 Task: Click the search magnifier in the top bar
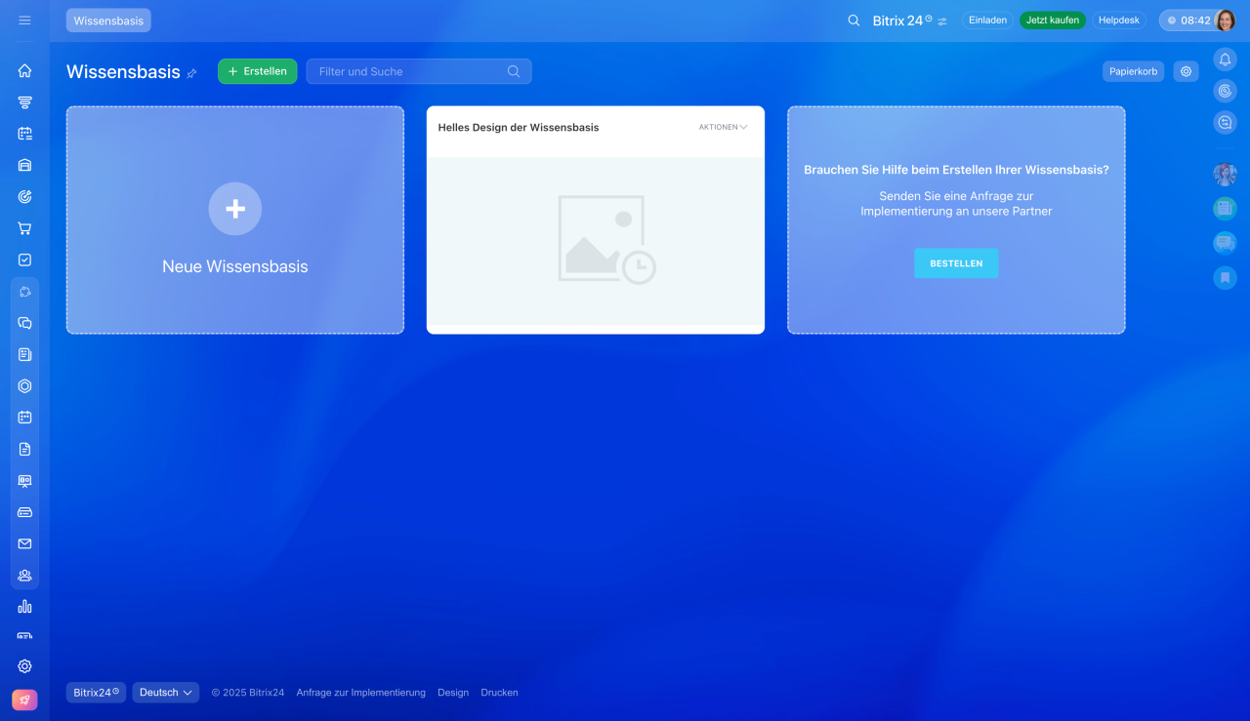pos(854,20)
